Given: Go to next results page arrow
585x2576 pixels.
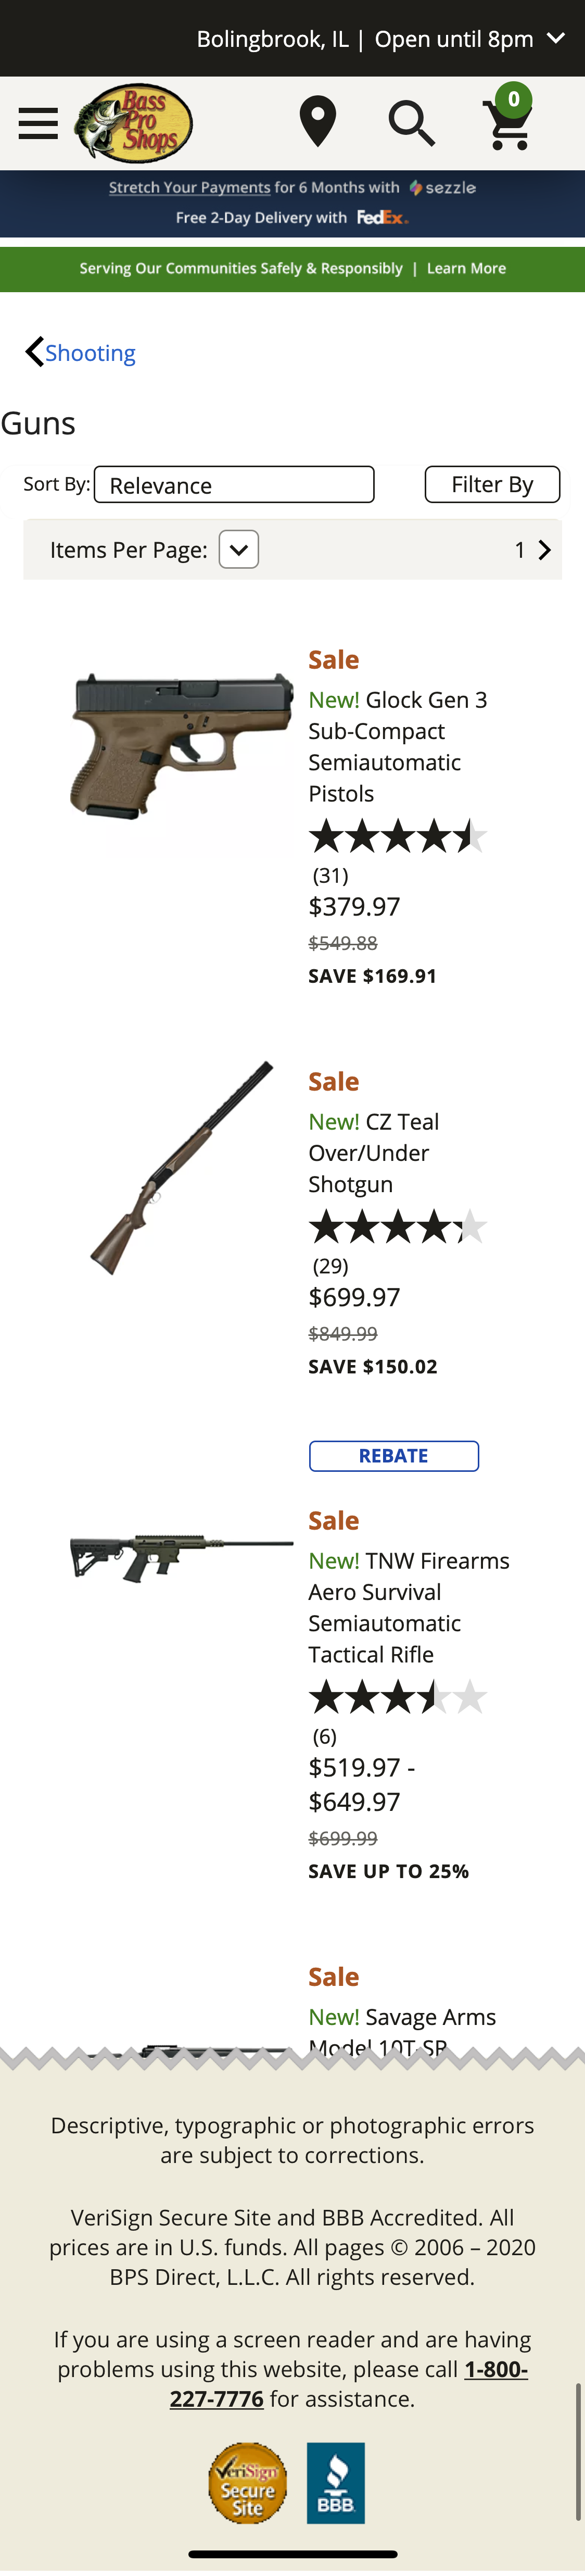Looking at the screenshot, I should pyautogui.click(x=545, y=550).
